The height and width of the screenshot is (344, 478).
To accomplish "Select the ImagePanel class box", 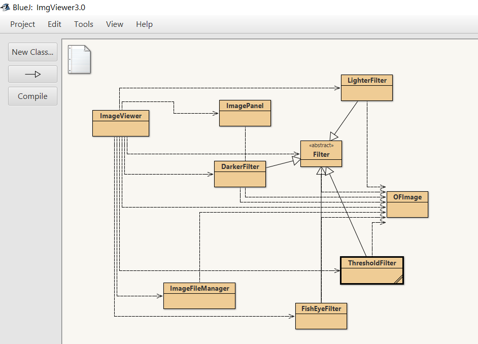I will pos(245,113).
